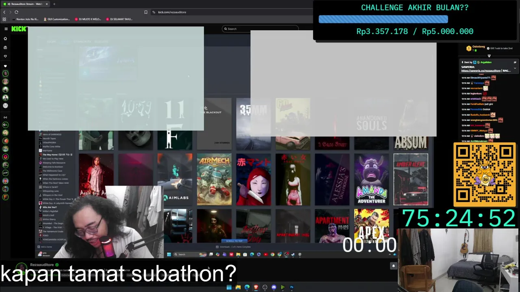This screenshot has height=292, width=520.
Task: Select Who Are You? in Steam game list
Action: click(50, 207)
